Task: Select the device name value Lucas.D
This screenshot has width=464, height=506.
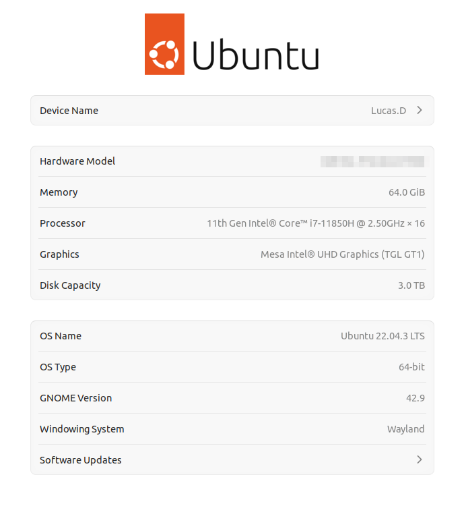Action: (389, 111)
